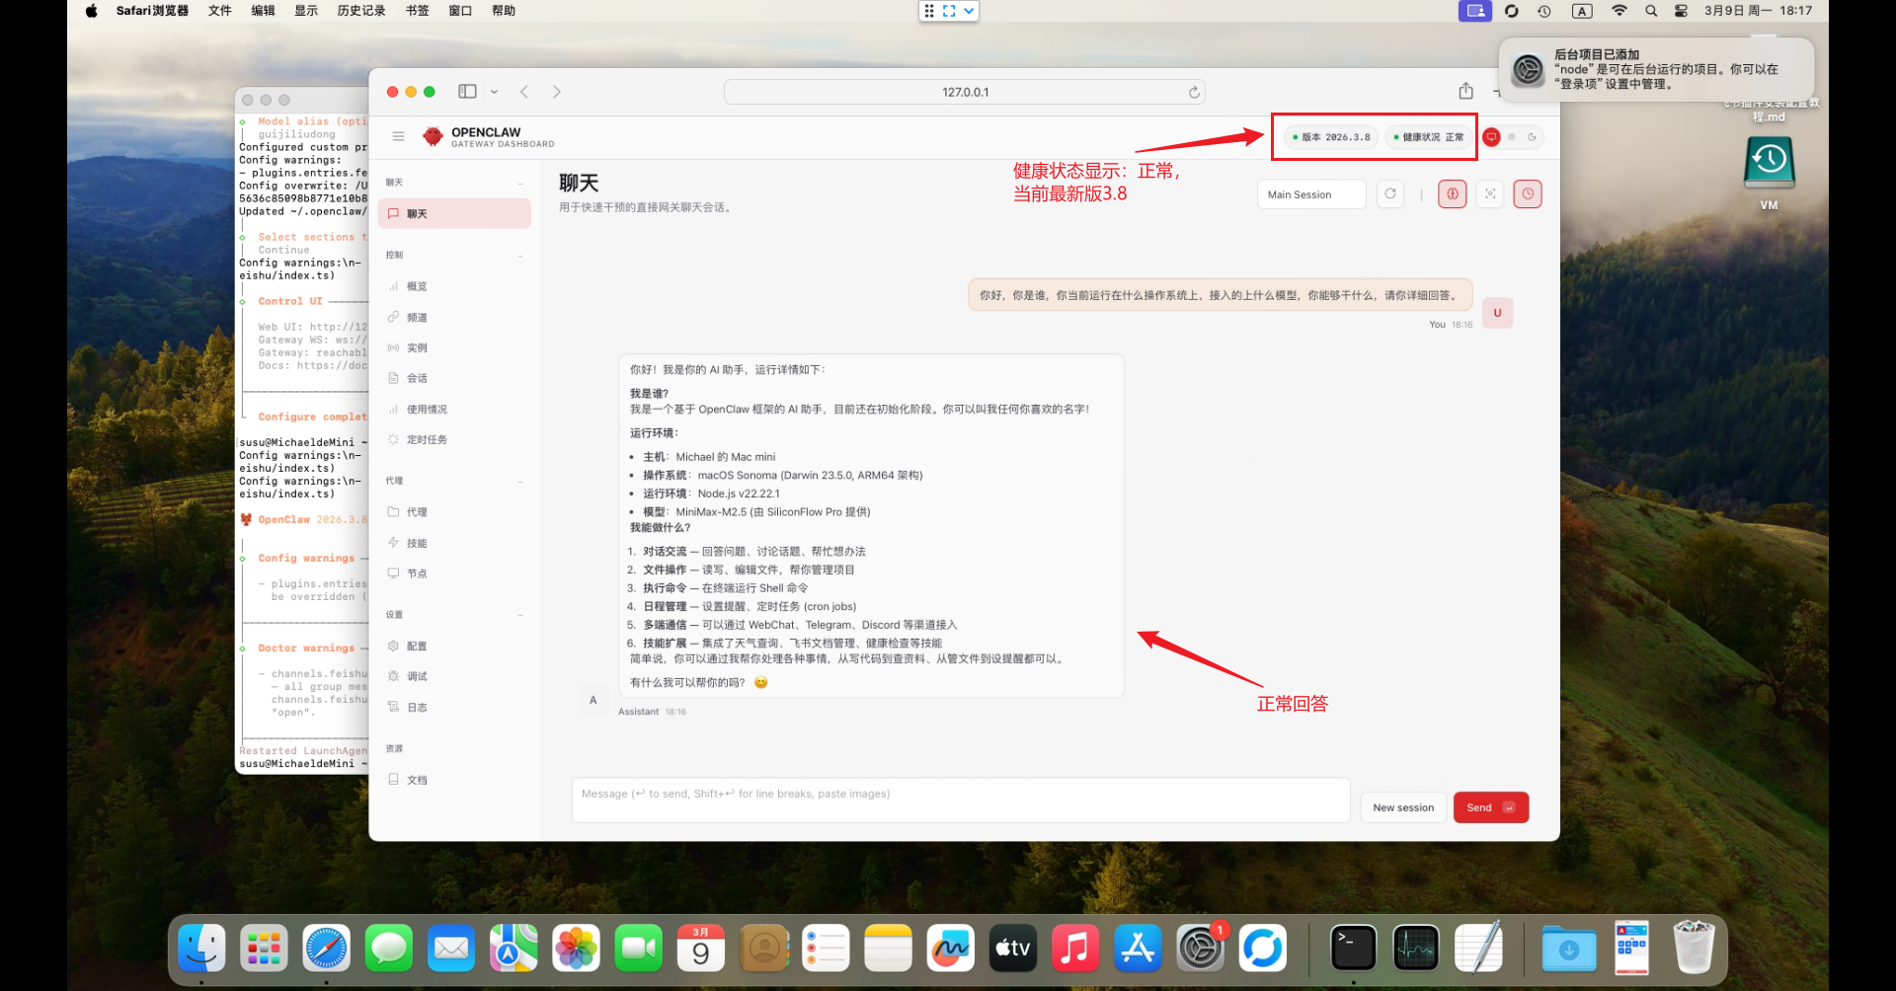Open the 聊天 chat sidebar item
Screen dimensions: 1896x991
pos(454,213)
